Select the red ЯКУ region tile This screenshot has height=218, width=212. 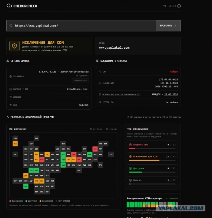point(95,149)
